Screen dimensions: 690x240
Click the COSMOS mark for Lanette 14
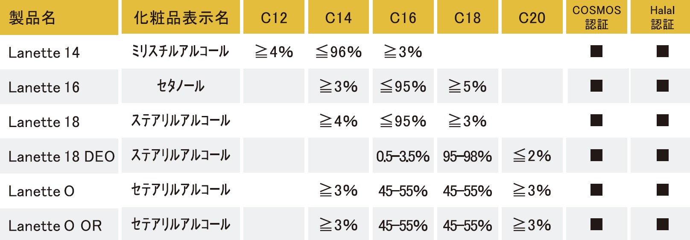click(596, 51)
